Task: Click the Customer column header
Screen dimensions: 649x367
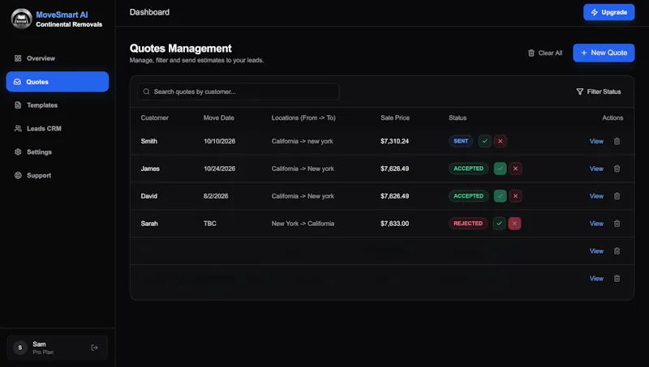Action: pyautogui.click(x=154, y=117)
